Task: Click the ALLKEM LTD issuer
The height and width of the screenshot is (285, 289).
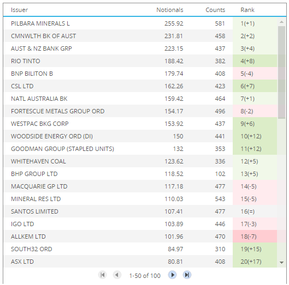Action: [x=28, y=237]
